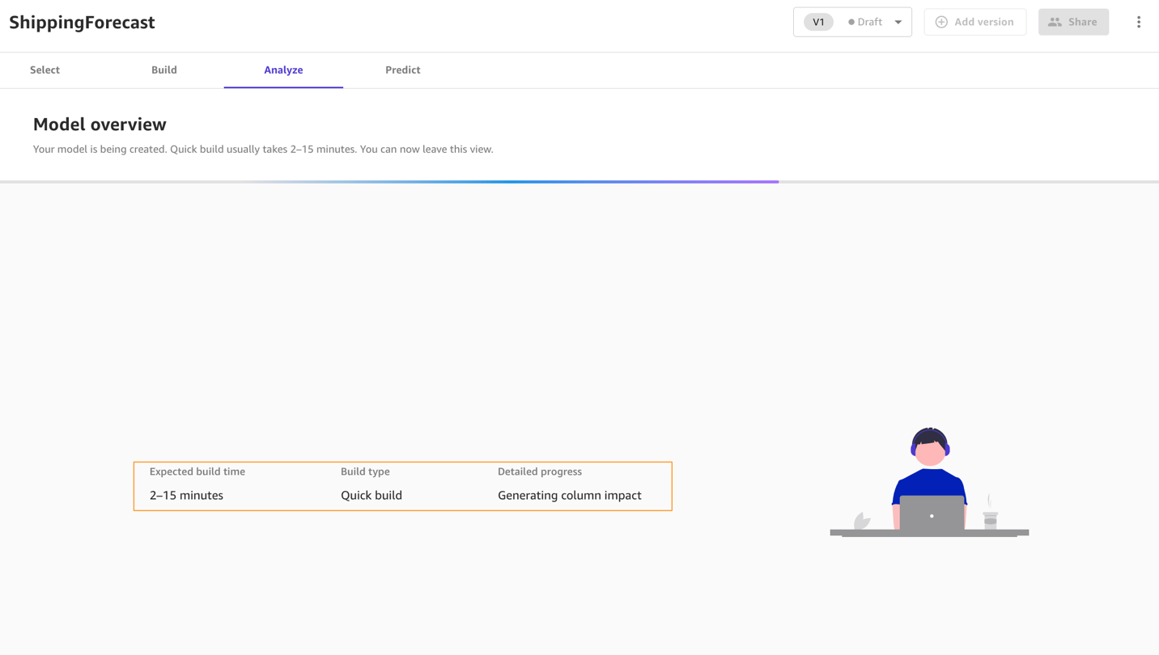
Task: Go to the Predict tab
Action: tap(402, 70)
